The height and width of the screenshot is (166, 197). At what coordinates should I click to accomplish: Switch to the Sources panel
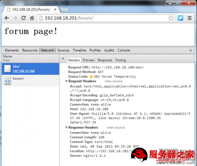pyautogui.click(x=63, y=50)
